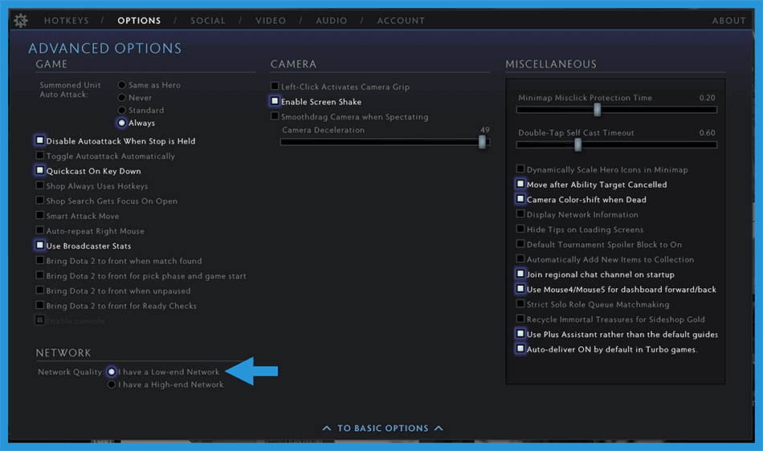763x451 pixels.
Task: Switch to the Options tab
Action: (x=139, y=20)
